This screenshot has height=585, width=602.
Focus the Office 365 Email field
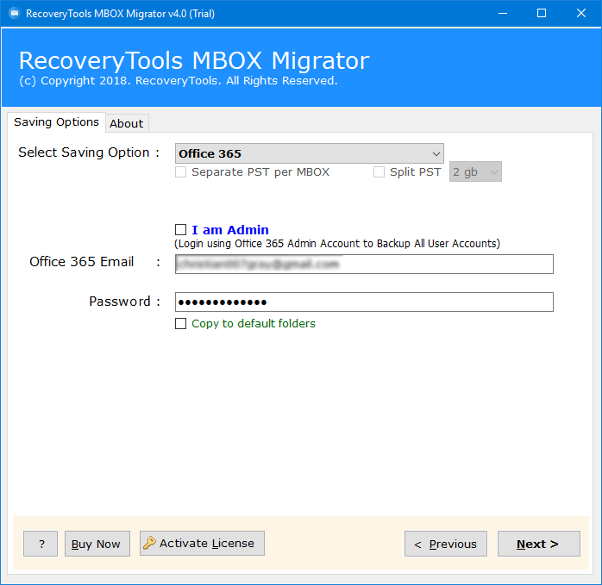click(364, 264)
